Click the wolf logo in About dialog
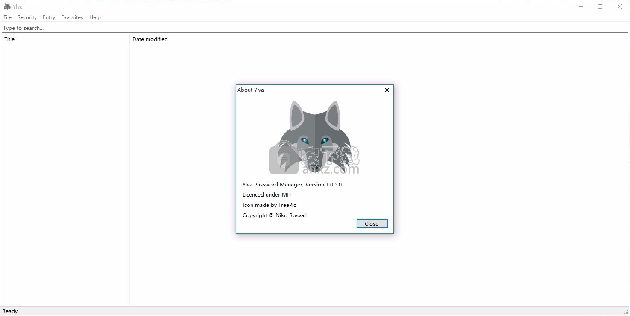Image resolution: width=630 pixels, height=316 pixels. coord(315,136)
